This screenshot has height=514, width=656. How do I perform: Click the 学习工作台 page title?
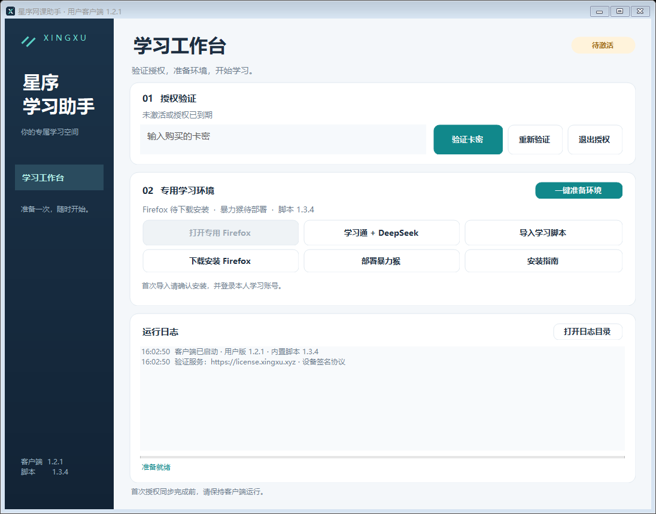(x=180, y=45)
